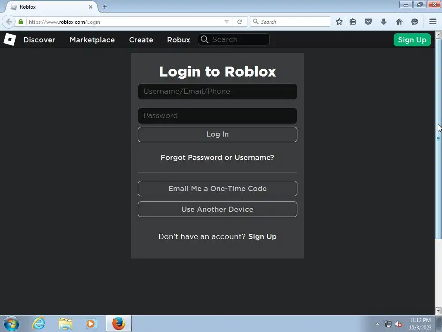The image size is (442, 332).
Task: Go back with the browser back arrow
Action: coord(9,22)
